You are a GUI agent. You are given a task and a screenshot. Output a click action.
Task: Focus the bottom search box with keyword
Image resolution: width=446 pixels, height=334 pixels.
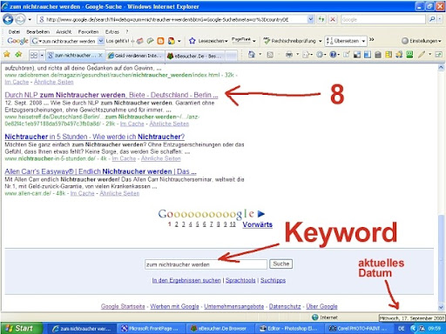pos(206,264)
